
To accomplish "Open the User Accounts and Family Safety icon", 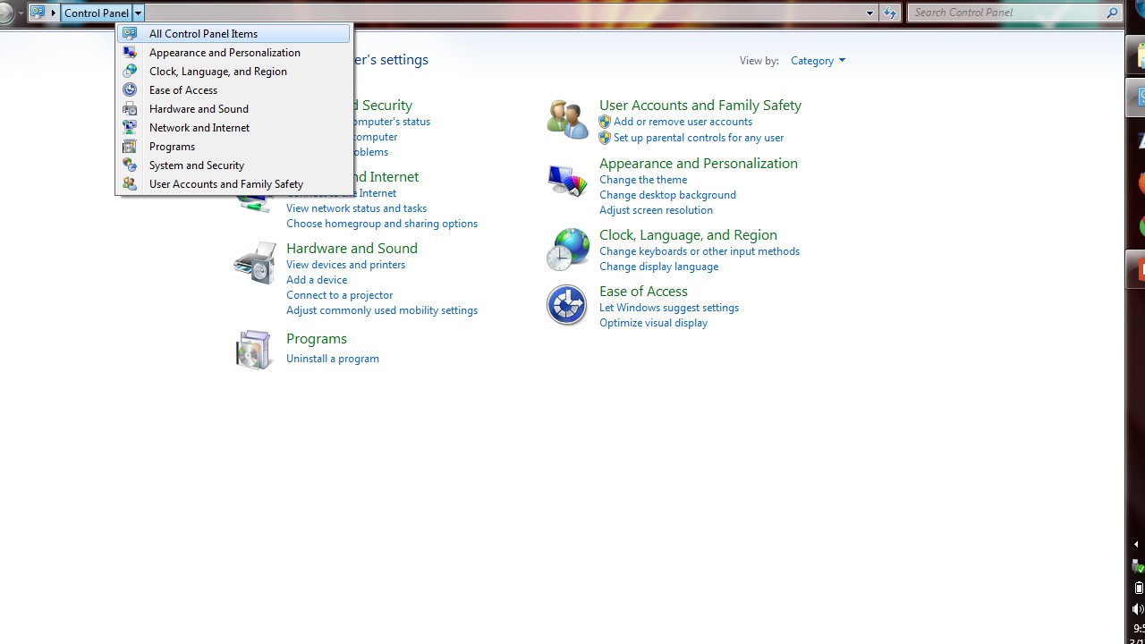I will pyautogui.click(x=567, y=119).
